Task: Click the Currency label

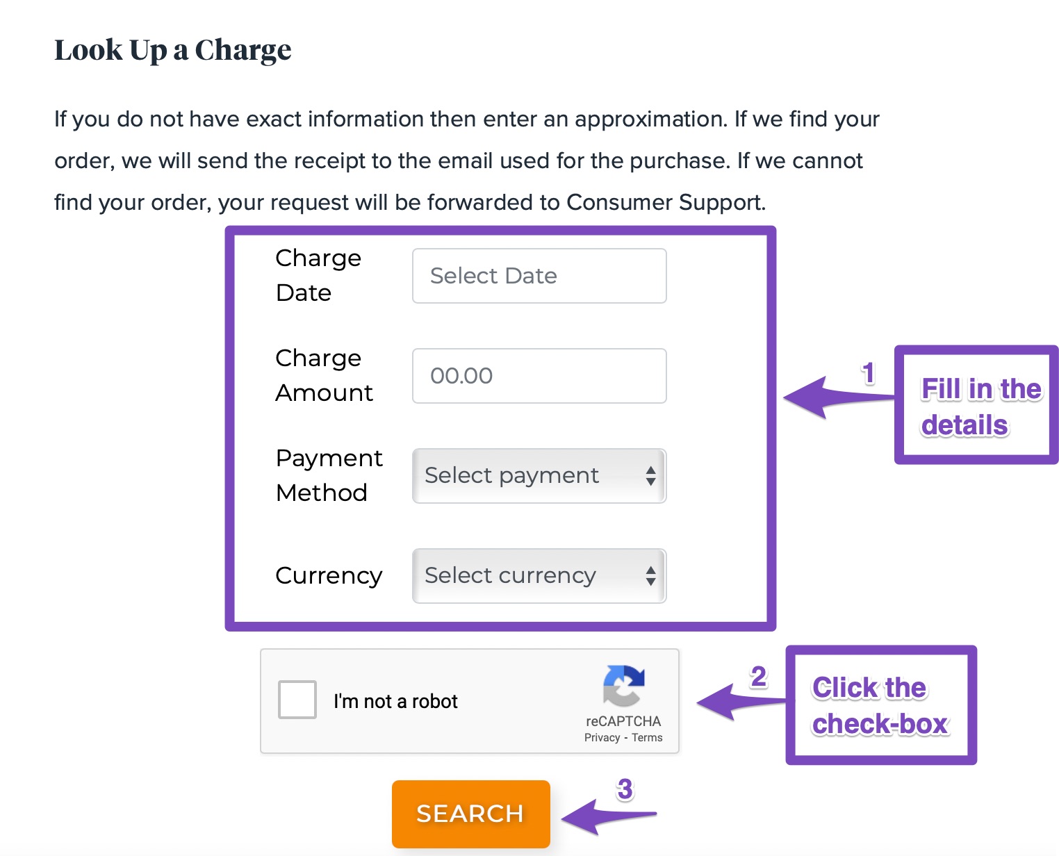Action: point(329,575)
